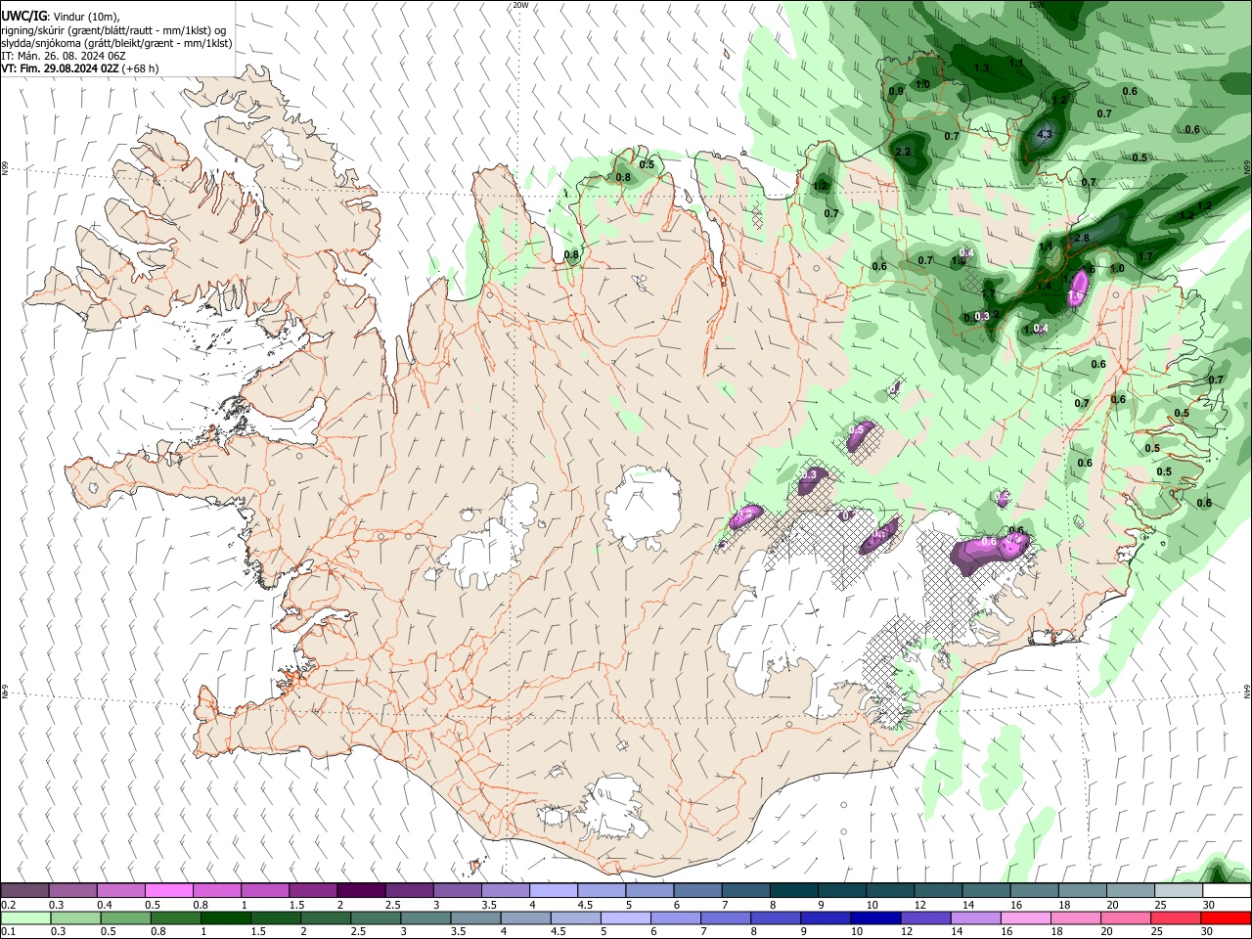Click the dark green 1 swatch, lower legend row
The image size is (1252, 939).
pyautogui.click(x=225, y=917)
